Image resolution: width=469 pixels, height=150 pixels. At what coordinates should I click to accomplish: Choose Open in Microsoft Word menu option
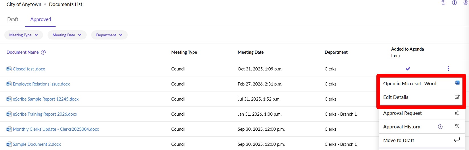coord(410,84)
